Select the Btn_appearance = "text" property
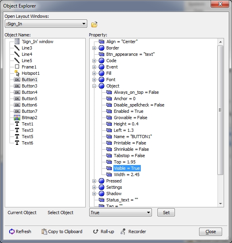232x243 pixels. (130, 54)
